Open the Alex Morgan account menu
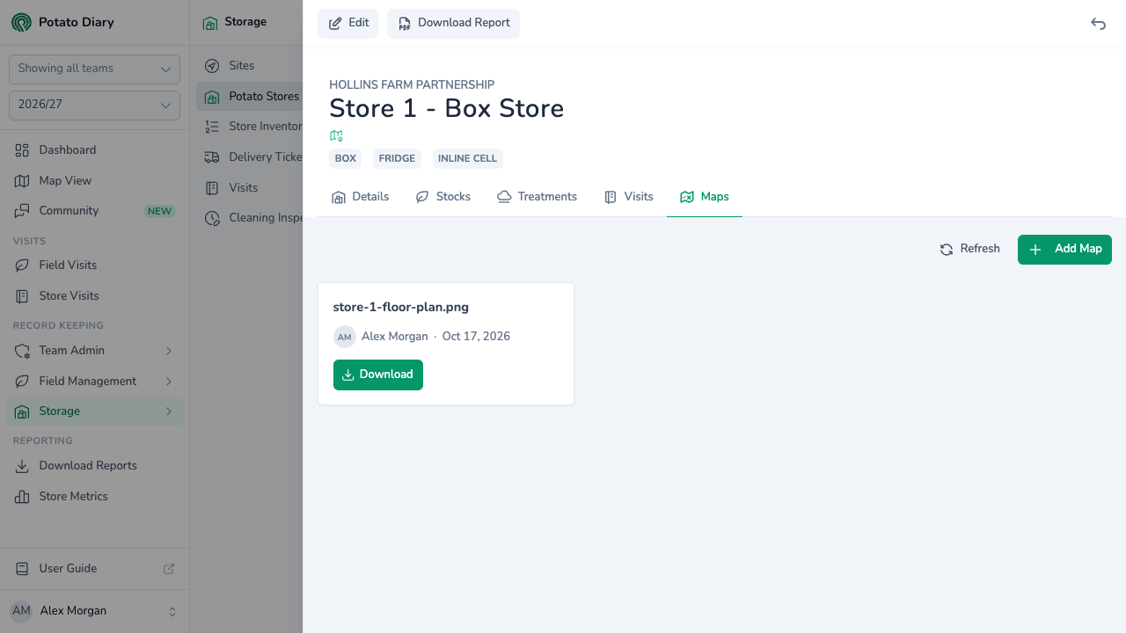The image size is (1126, 633). [94, 611]
